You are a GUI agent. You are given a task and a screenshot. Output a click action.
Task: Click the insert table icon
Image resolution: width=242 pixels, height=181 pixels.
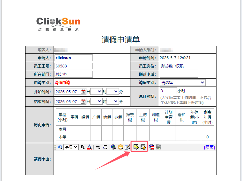(128, 147)
